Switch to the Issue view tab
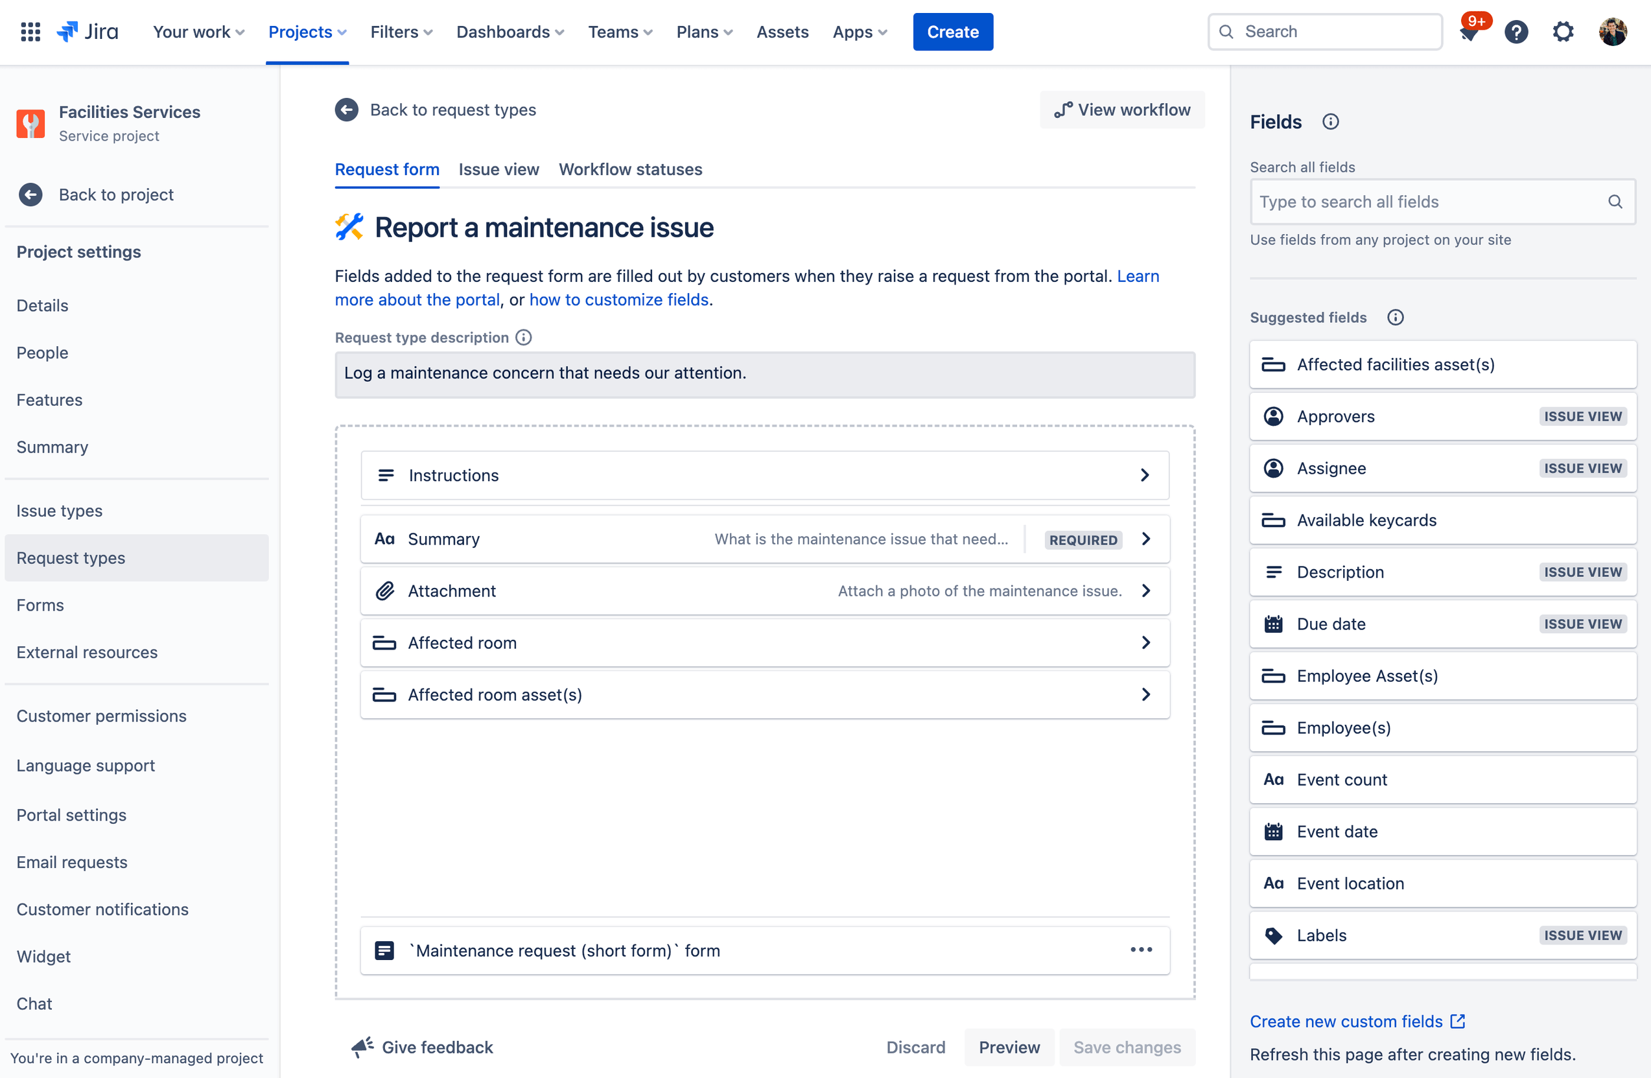Image resolution: width=1651 pixels, height=1078 pixels. pyautogui.click(x=498, y=169)
